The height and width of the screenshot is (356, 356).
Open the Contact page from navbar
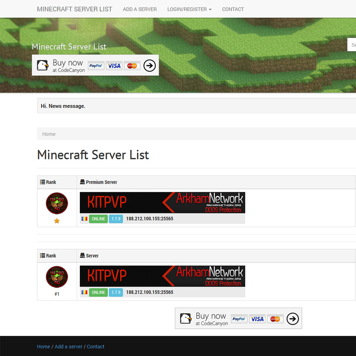tap(233, 9)
